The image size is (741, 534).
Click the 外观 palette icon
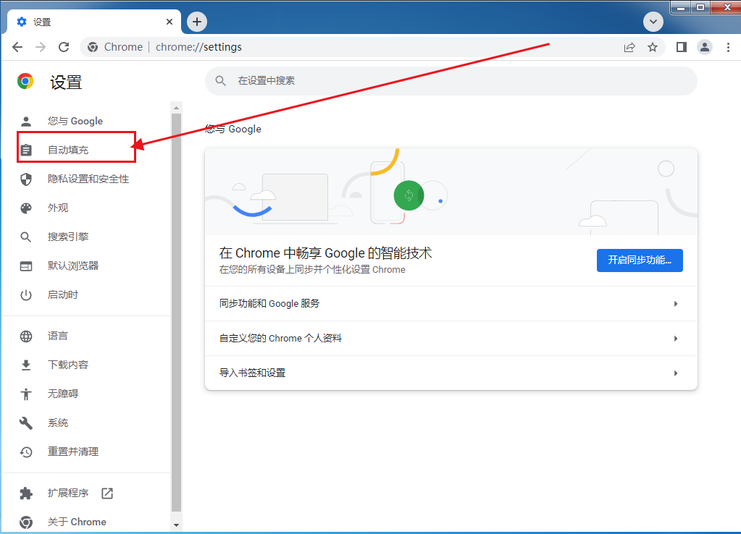click(x=26, y=208)
